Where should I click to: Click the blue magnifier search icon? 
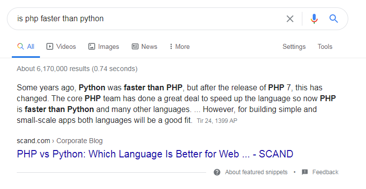coord(334,18)
